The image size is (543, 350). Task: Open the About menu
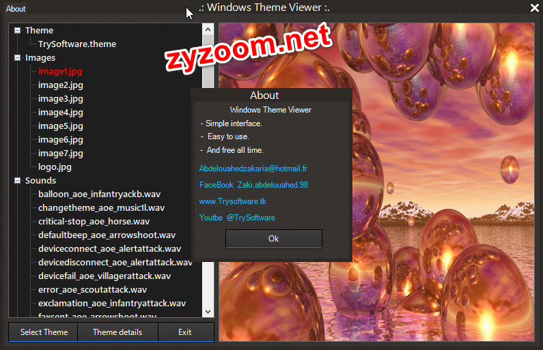16,9
